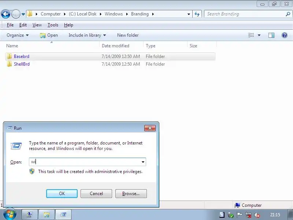This screenshot has width=293, height=220.
Task: Click Show desktop at taskbar end
Action: (290, 214)
